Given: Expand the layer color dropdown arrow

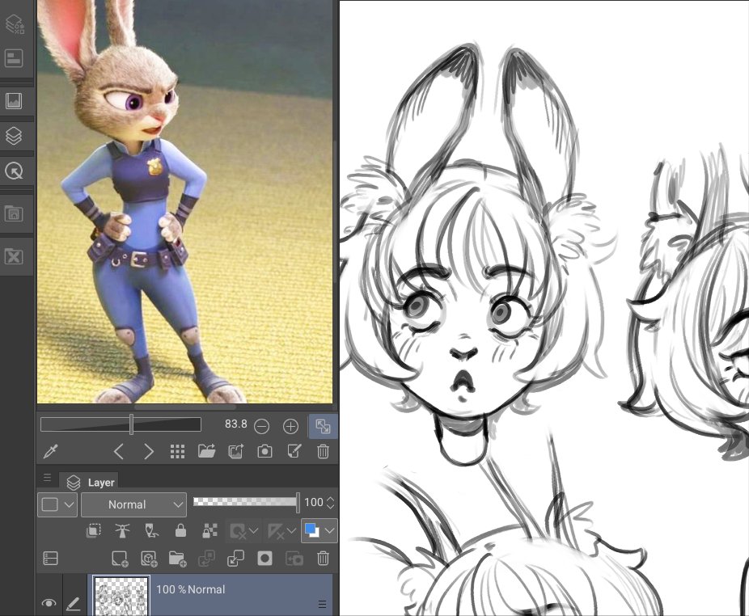Looking at the screenshot, I should (x=329, y=530).
